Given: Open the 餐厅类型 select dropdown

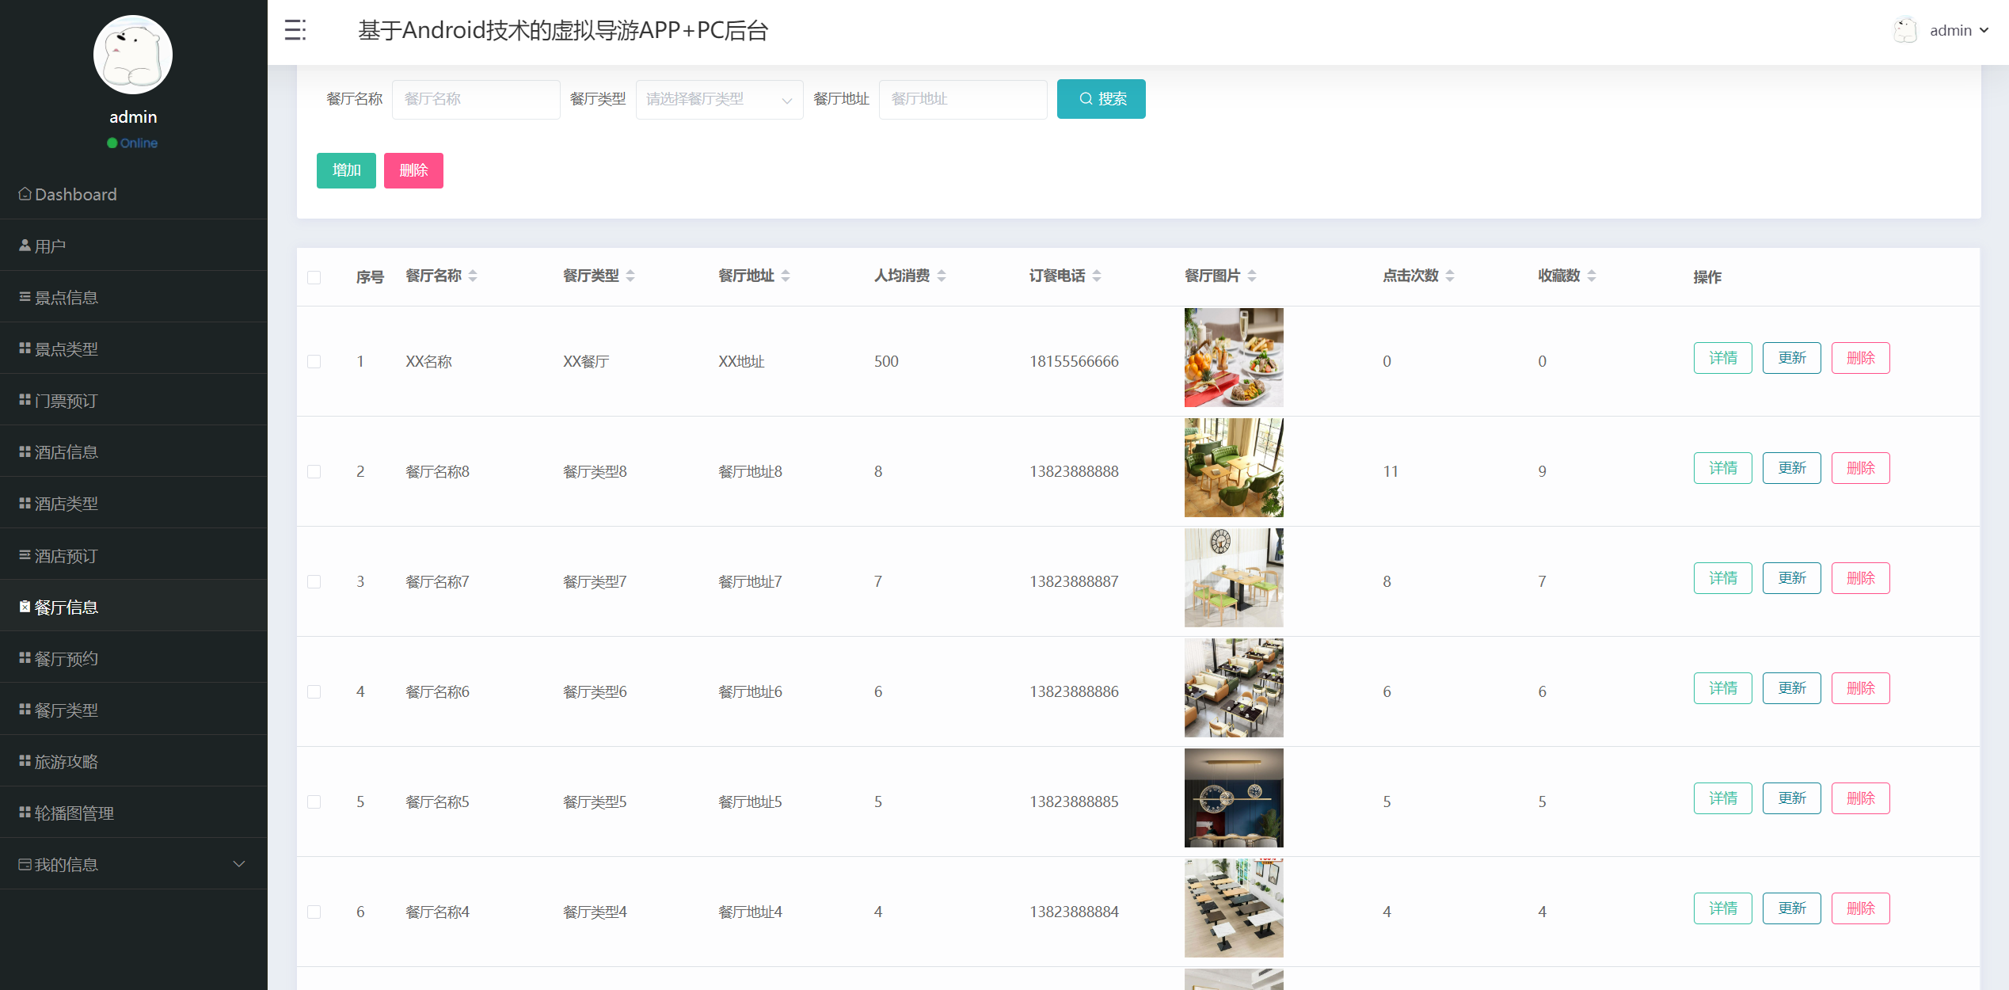Looking at the screenshot, I should tap(719, 99).
